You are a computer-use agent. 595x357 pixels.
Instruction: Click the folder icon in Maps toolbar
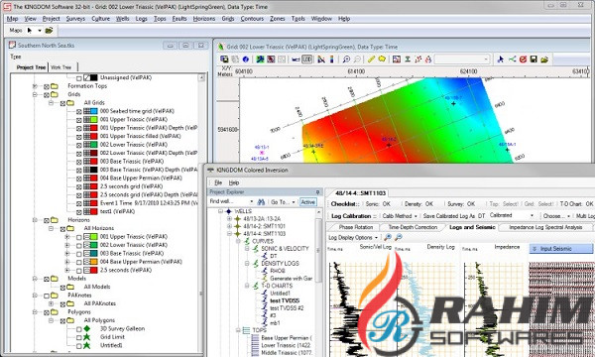(x=49, y=31)
